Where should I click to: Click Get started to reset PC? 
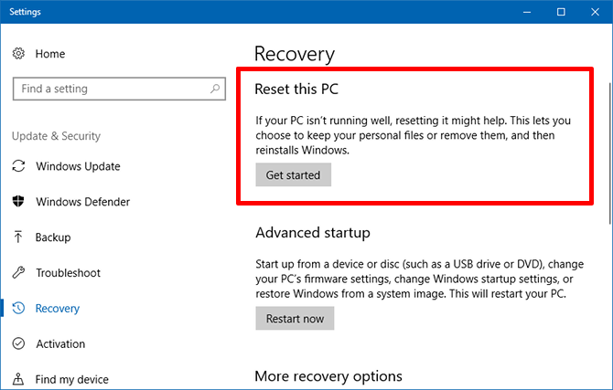click(293, 174)
